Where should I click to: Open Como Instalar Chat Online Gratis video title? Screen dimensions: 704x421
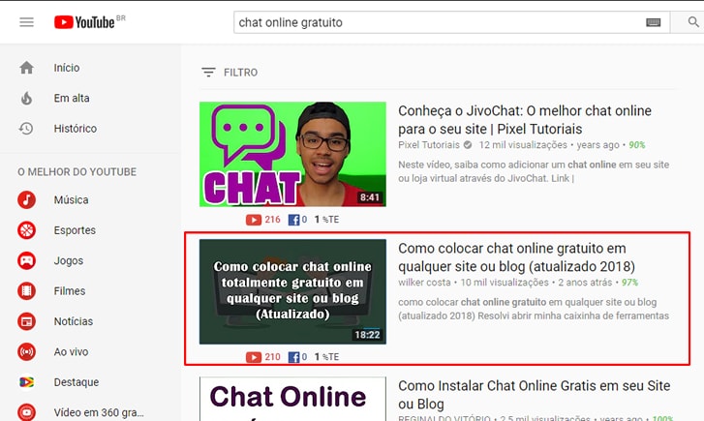535,395
